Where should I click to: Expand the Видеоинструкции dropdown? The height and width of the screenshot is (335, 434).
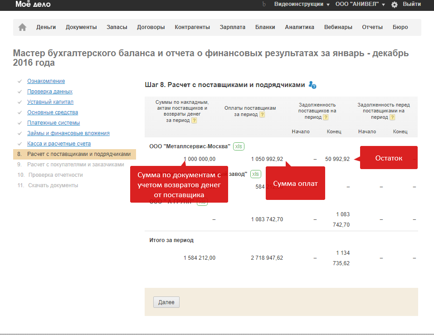point(302,4)
